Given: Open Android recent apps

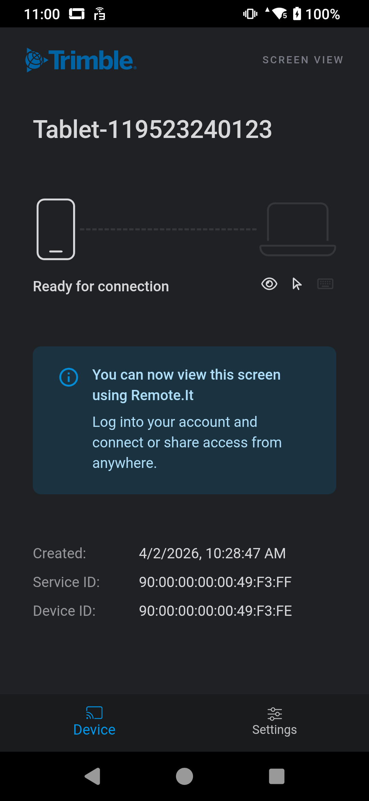Looking at the screenshot, I should [x=276, y=776].
